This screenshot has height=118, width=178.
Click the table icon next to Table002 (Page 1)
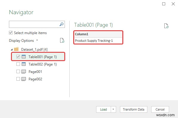click(24, 64)
